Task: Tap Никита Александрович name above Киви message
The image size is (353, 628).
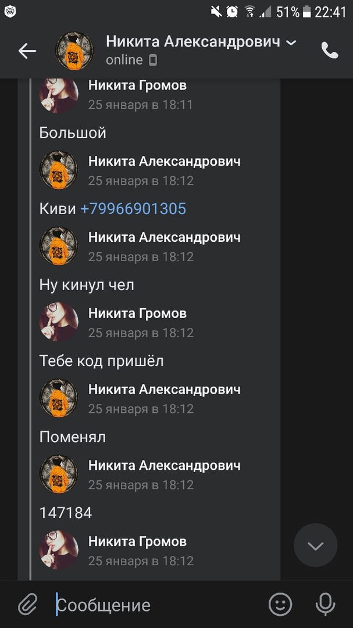Action: (164, 162)
